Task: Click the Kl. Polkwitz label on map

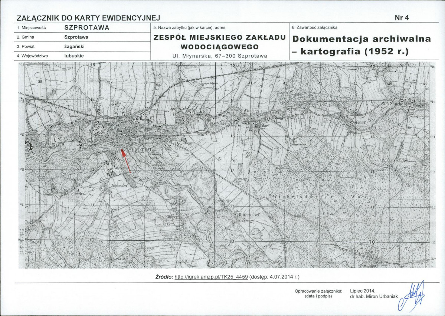Action: coord(76,192)
